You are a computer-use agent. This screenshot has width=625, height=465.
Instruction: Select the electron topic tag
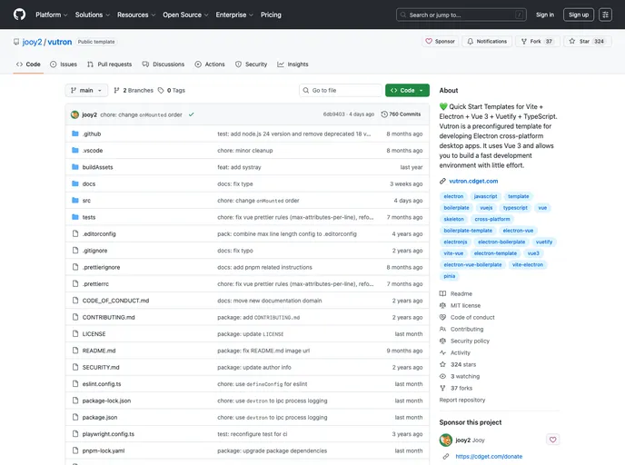point(453,196)
